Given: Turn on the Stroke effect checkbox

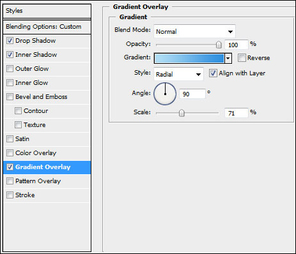Looking at the screenshot, I should point(10,195).
